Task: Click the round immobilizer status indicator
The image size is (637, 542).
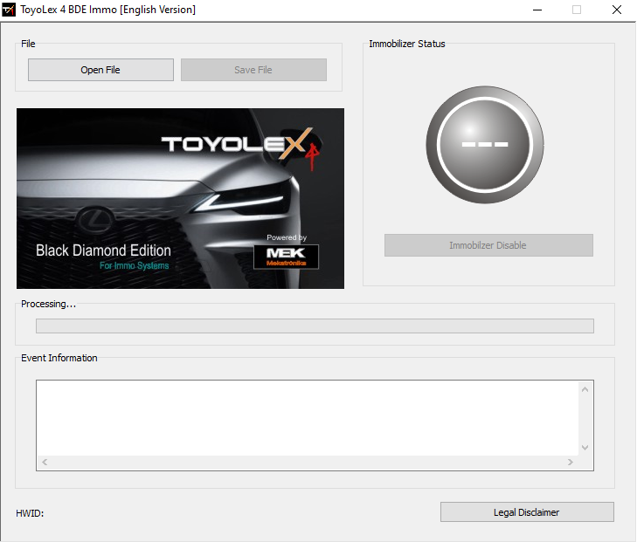Action: pos(484,145)
